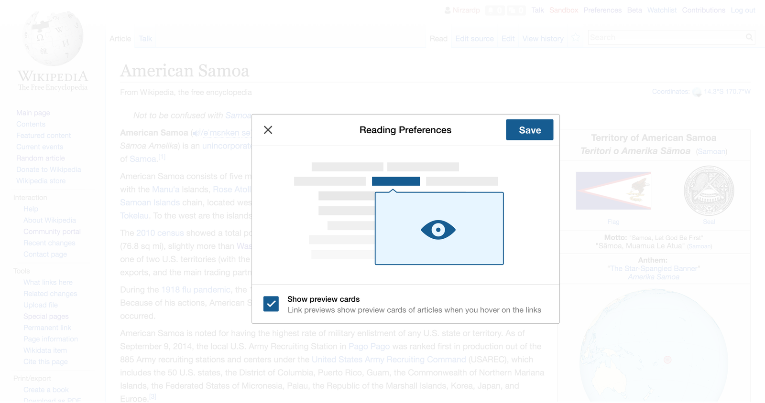
Task: Switch to the Talk tab
Action: click(145, 39)
